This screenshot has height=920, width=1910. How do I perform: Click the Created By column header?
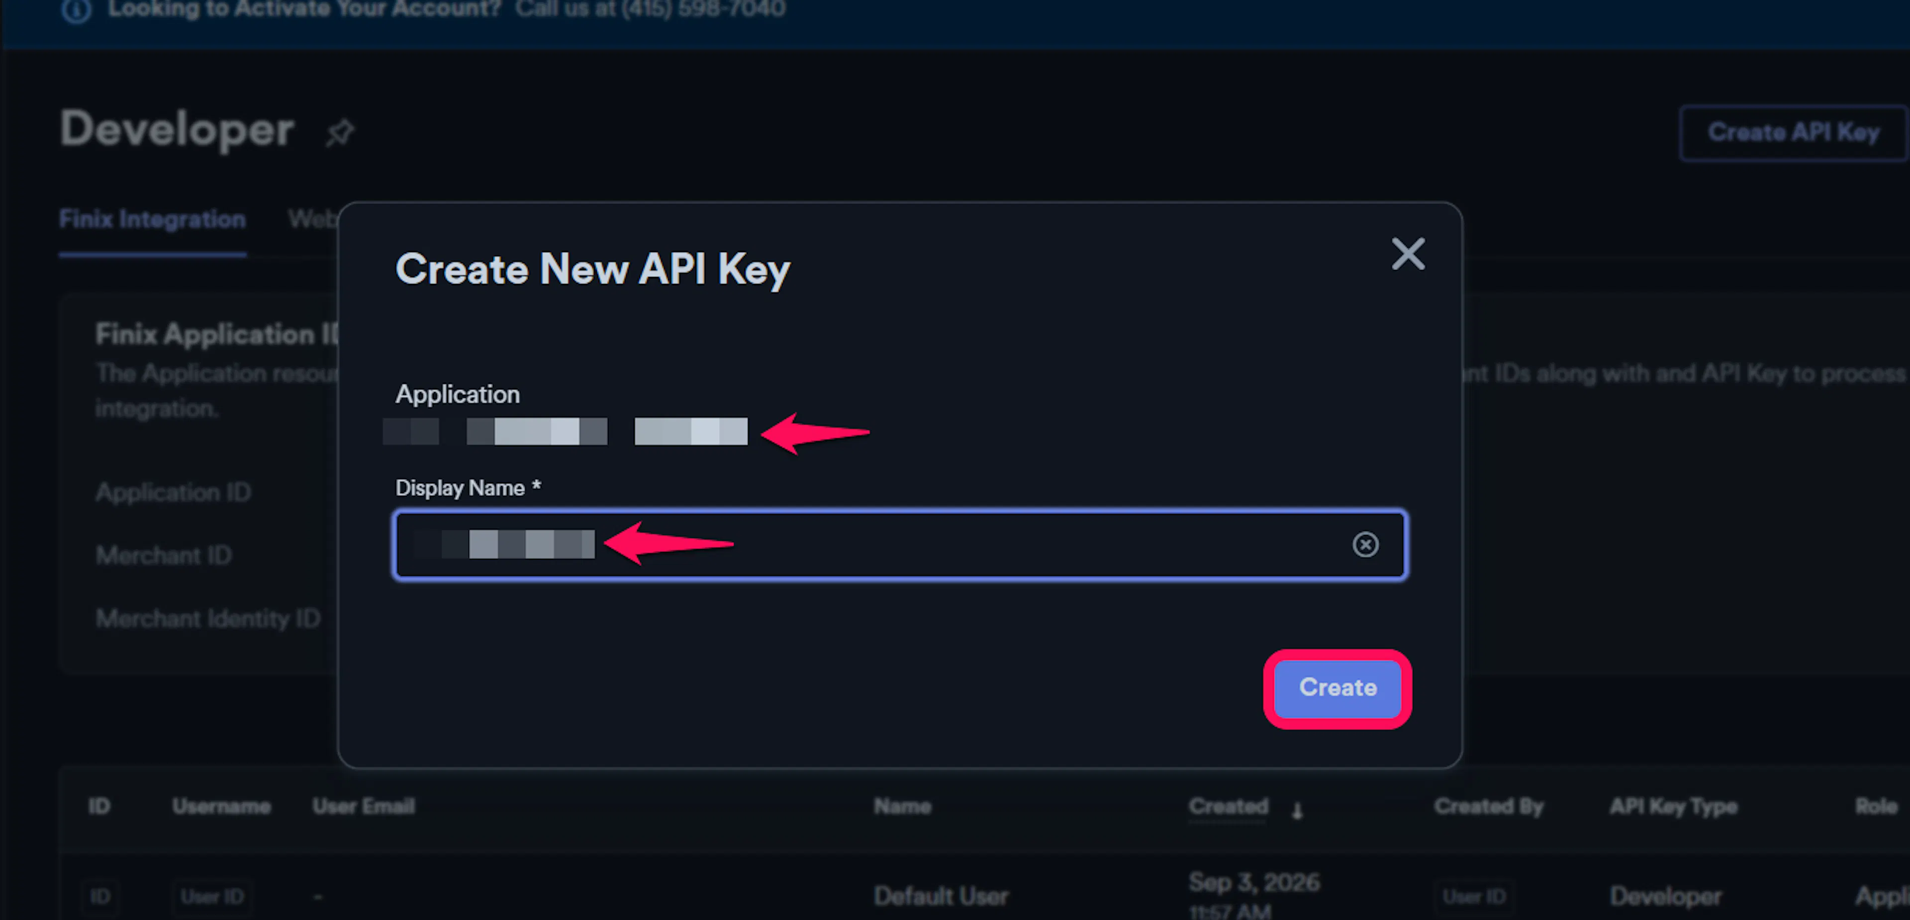(1488, 806)
